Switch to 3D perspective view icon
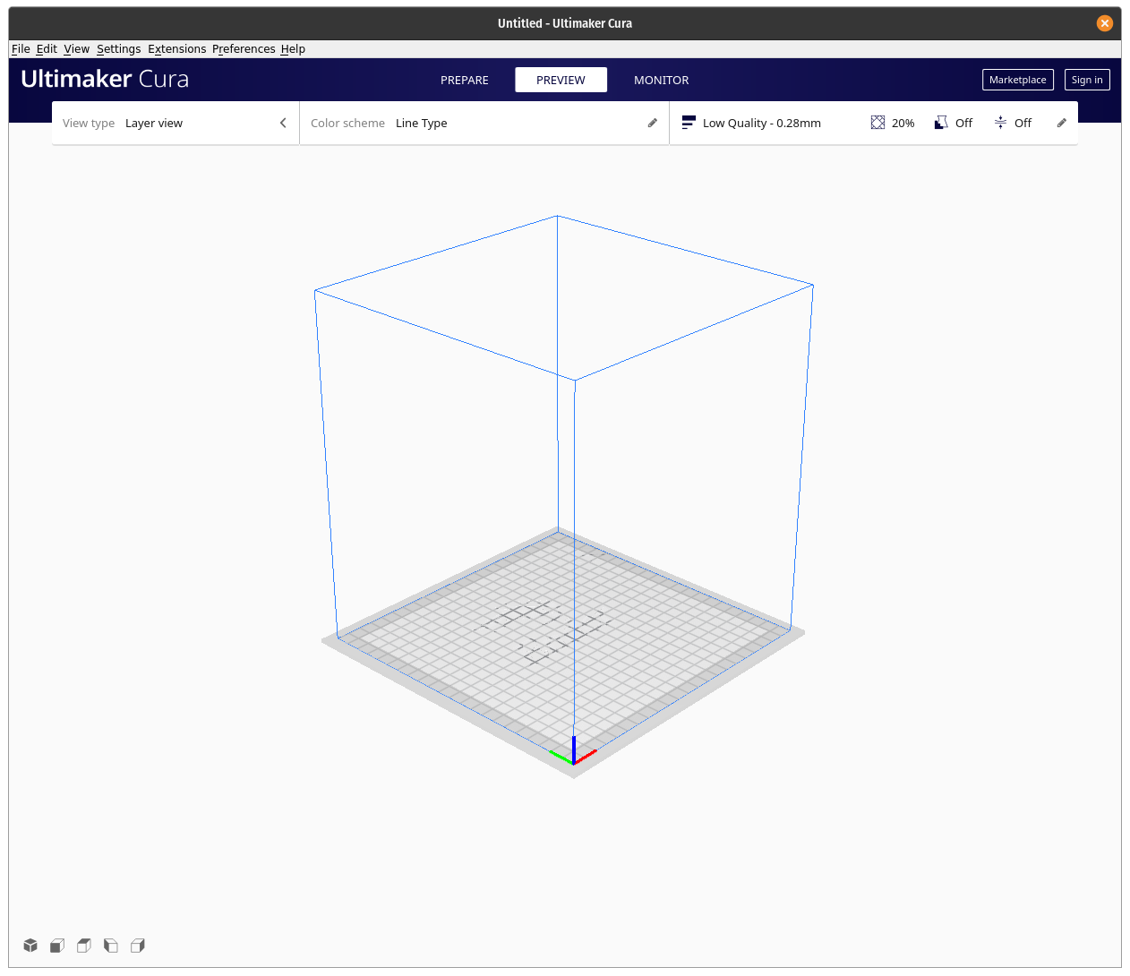This screenshot has width=1130, height=976. tap(30, 946)
